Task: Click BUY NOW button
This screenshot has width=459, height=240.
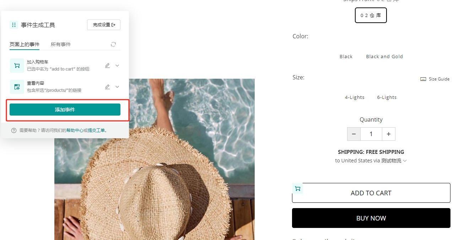Action: (371, 218)
